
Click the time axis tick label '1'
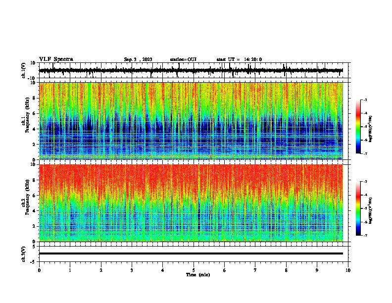70,270
